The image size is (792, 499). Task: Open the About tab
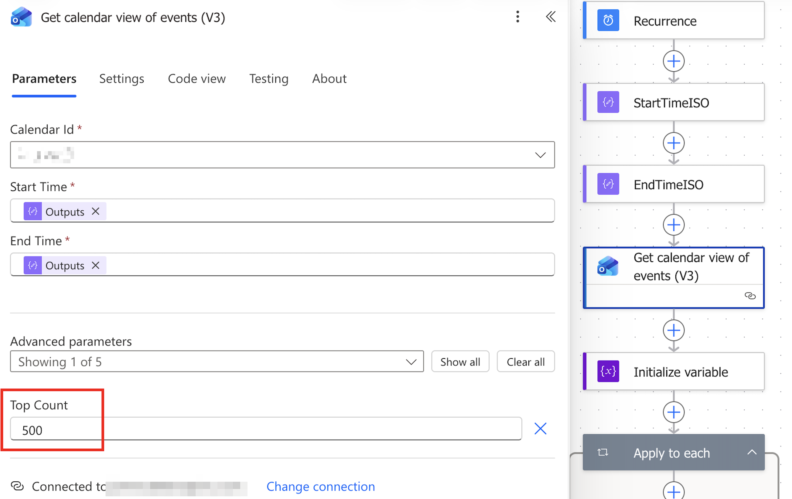point(329,79)
